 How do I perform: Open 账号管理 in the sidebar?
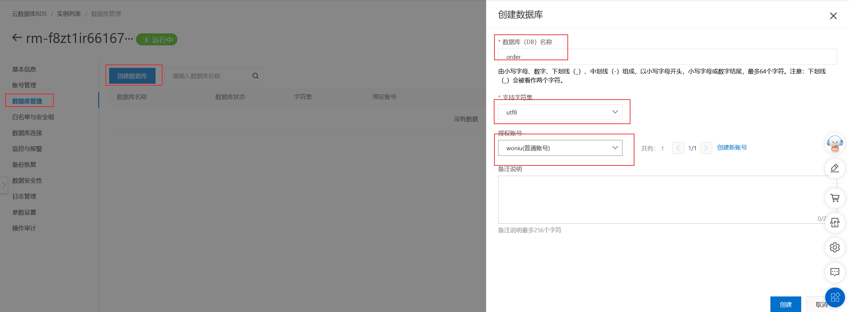(24, 85)
